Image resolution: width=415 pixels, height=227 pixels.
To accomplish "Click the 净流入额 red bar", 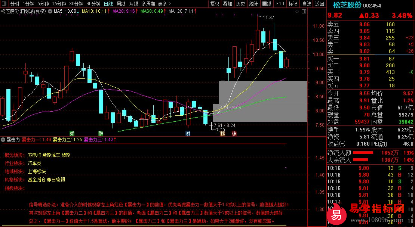I will pos(363,153).
